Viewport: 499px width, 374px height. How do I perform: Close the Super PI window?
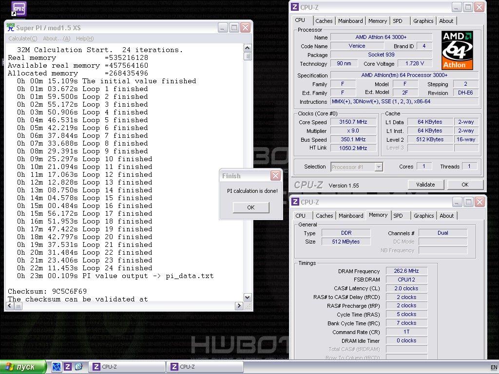pyautogui.click(x=245, y=28)
